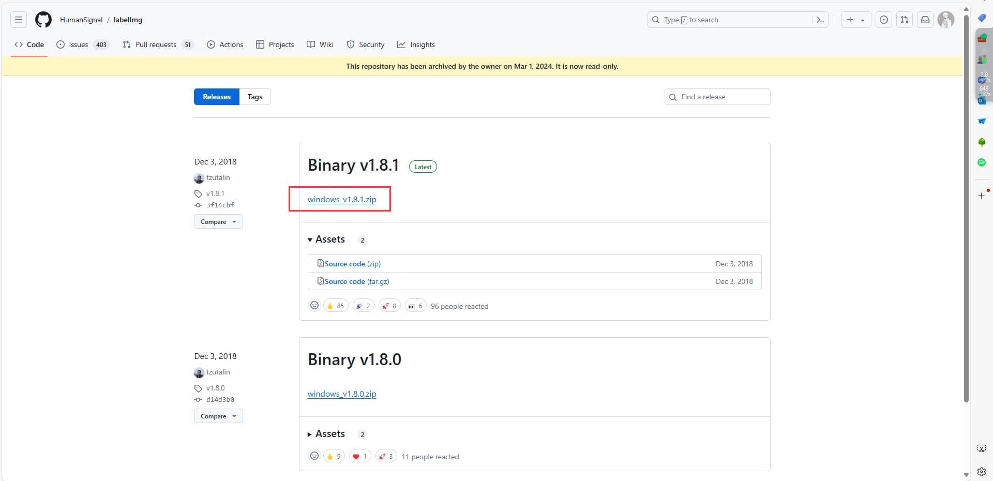Screen dimensions: 993x481
Task: Open tzutalin profile on v1.8.1 release
Action: click(218, 177)
